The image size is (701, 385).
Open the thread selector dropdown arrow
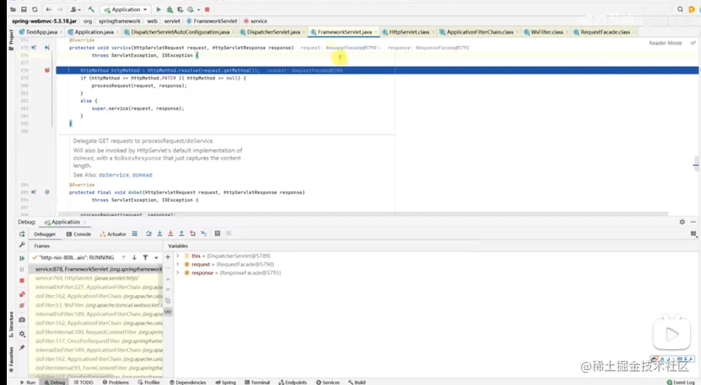(x=156, y=258)
